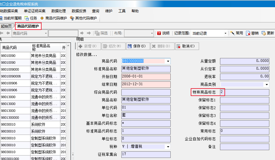Click the 征税率集合 field showing 17
The image size is (275, 160).
pyautogui.click(x=146, y=154)
